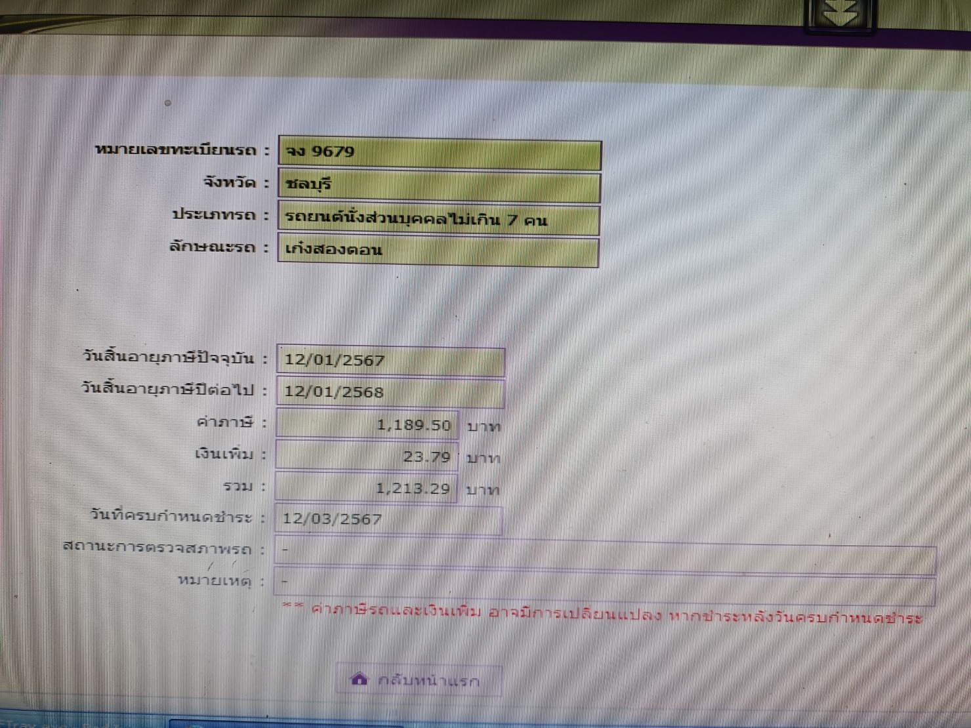The height and width of the screenshot is (728, 971).
Task: Click the total field showing 1,213.29
Action: click(366, 487)
